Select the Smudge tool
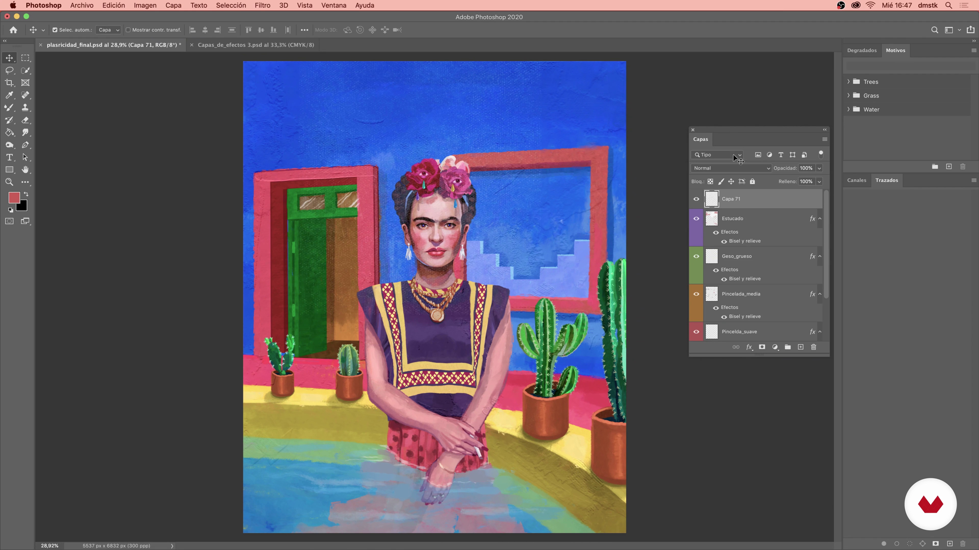The image size is (979, 550). click(25, 132)
